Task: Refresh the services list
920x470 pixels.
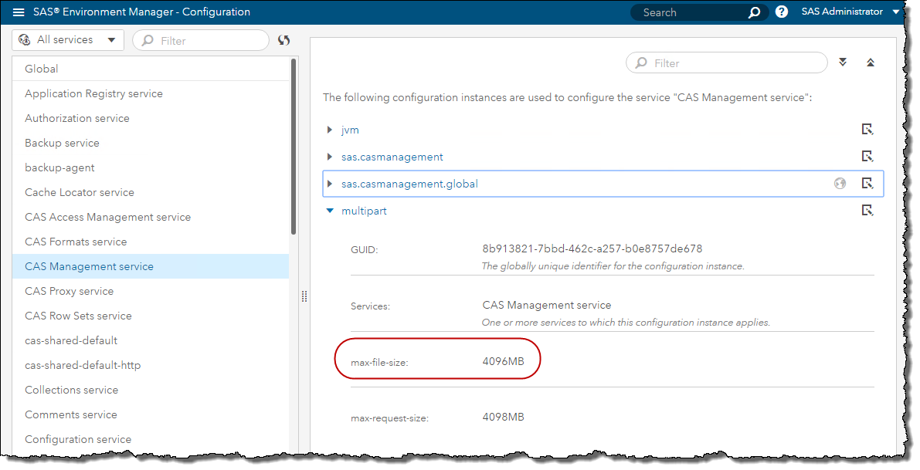Action: tap(283, 40)
